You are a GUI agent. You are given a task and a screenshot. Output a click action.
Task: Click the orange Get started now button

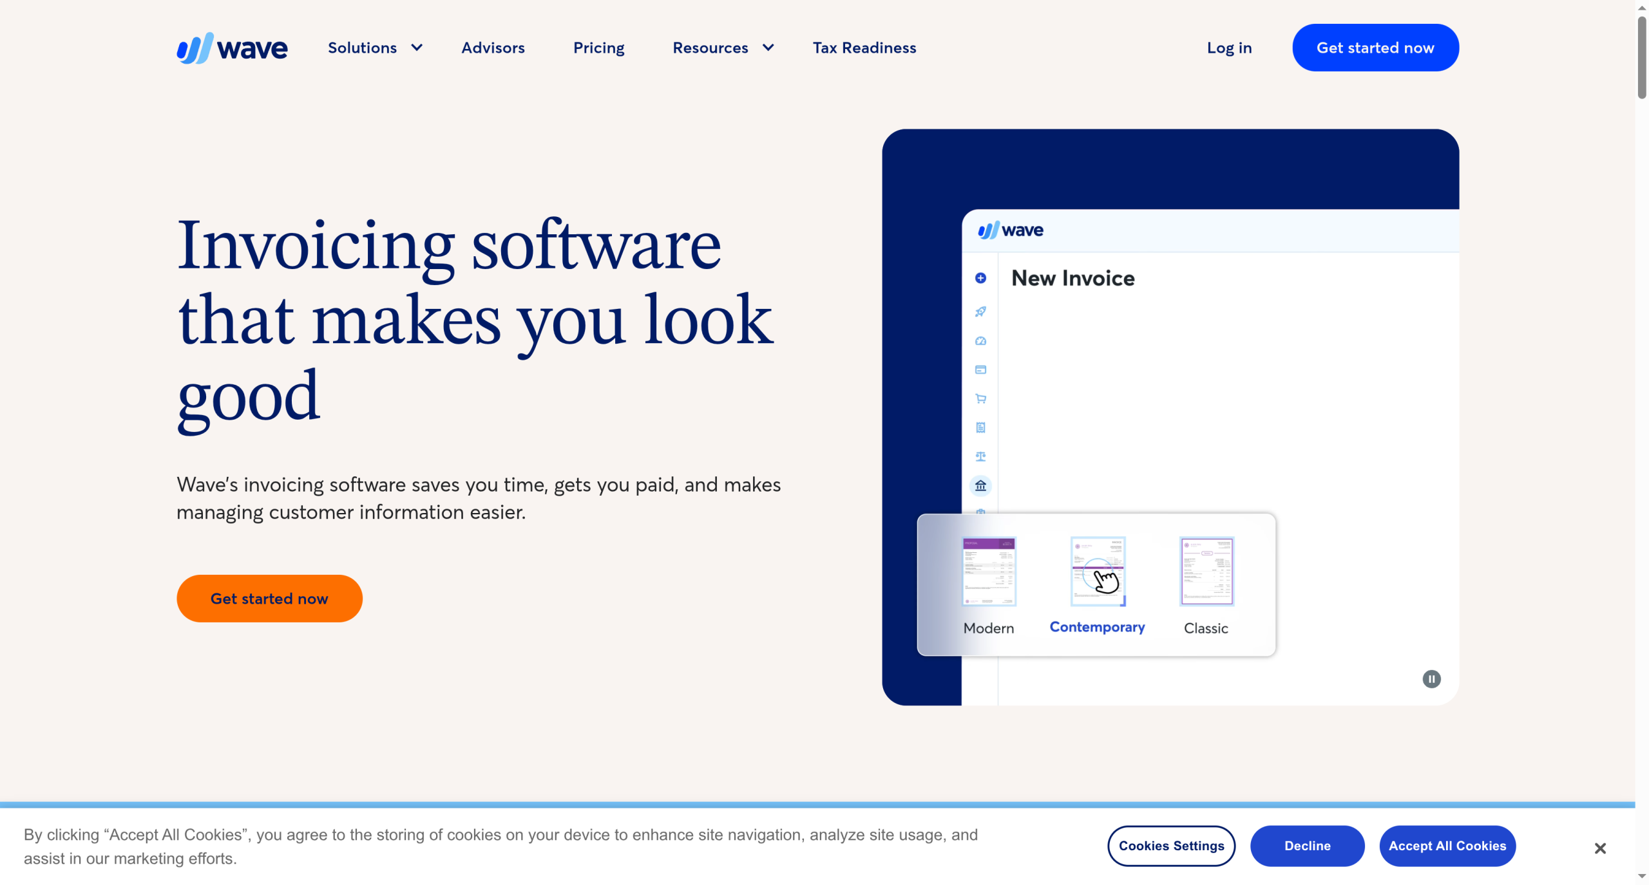[269, 598]
